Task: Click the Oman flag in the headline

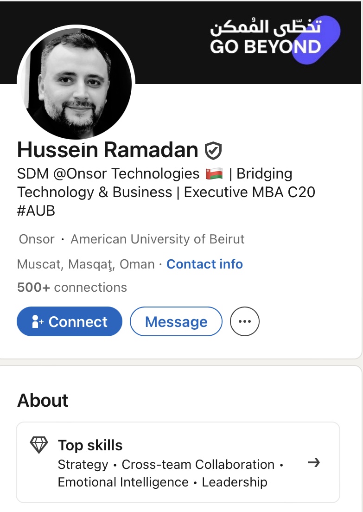Action: [x=213, y=174]
